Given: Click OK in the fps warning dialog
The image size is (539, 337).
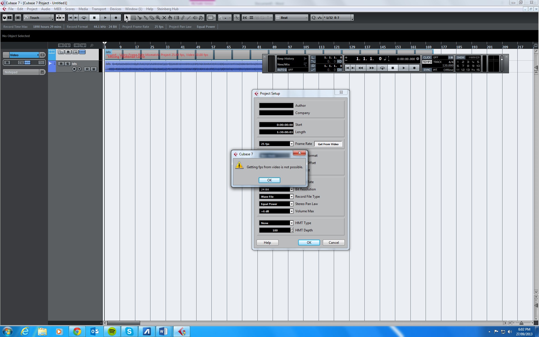Looking at the screenshot, I should [x=269, y=180].
